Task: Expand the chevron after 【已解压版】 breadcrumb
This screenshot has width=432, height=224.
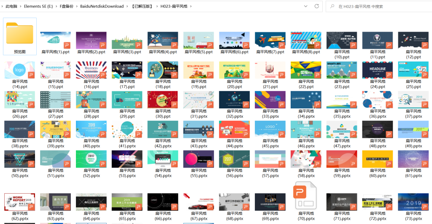Action: click(156, 6)
